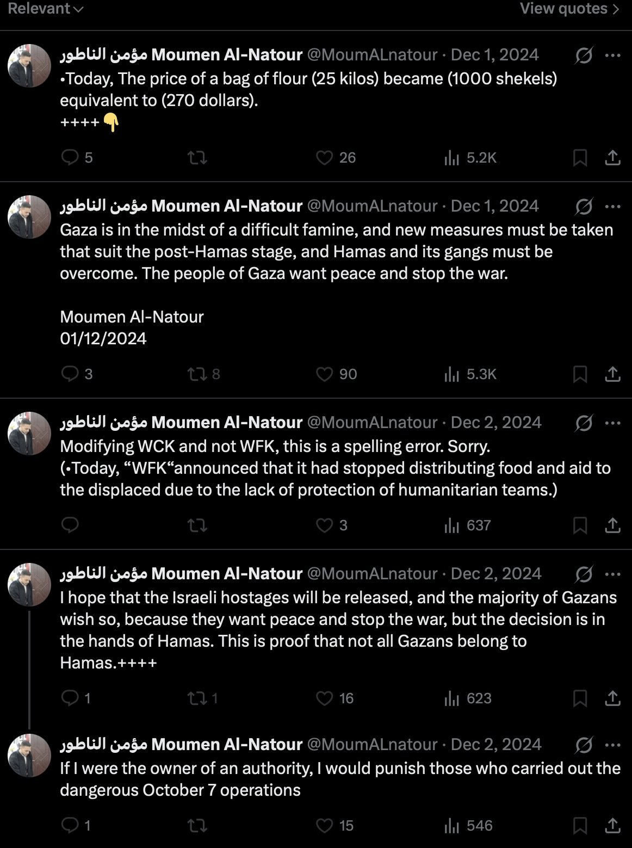Repost the Gaza famine tweet with 8 reposts

pos(203,374)
